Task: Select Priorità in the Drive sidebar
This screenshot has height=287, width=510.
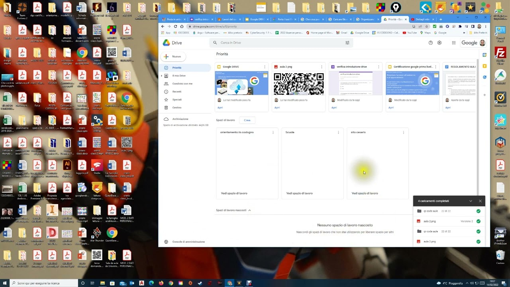Action: pos(185,68)
